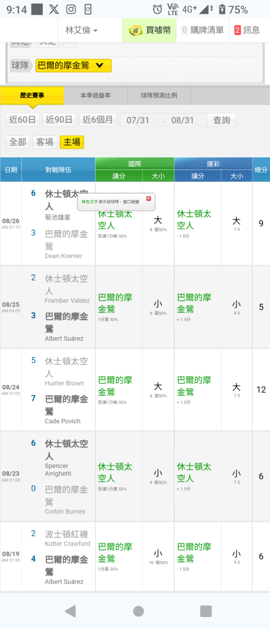
Task: Tap total score 5 in 08/25 row
Action: [x=261, y=308]
